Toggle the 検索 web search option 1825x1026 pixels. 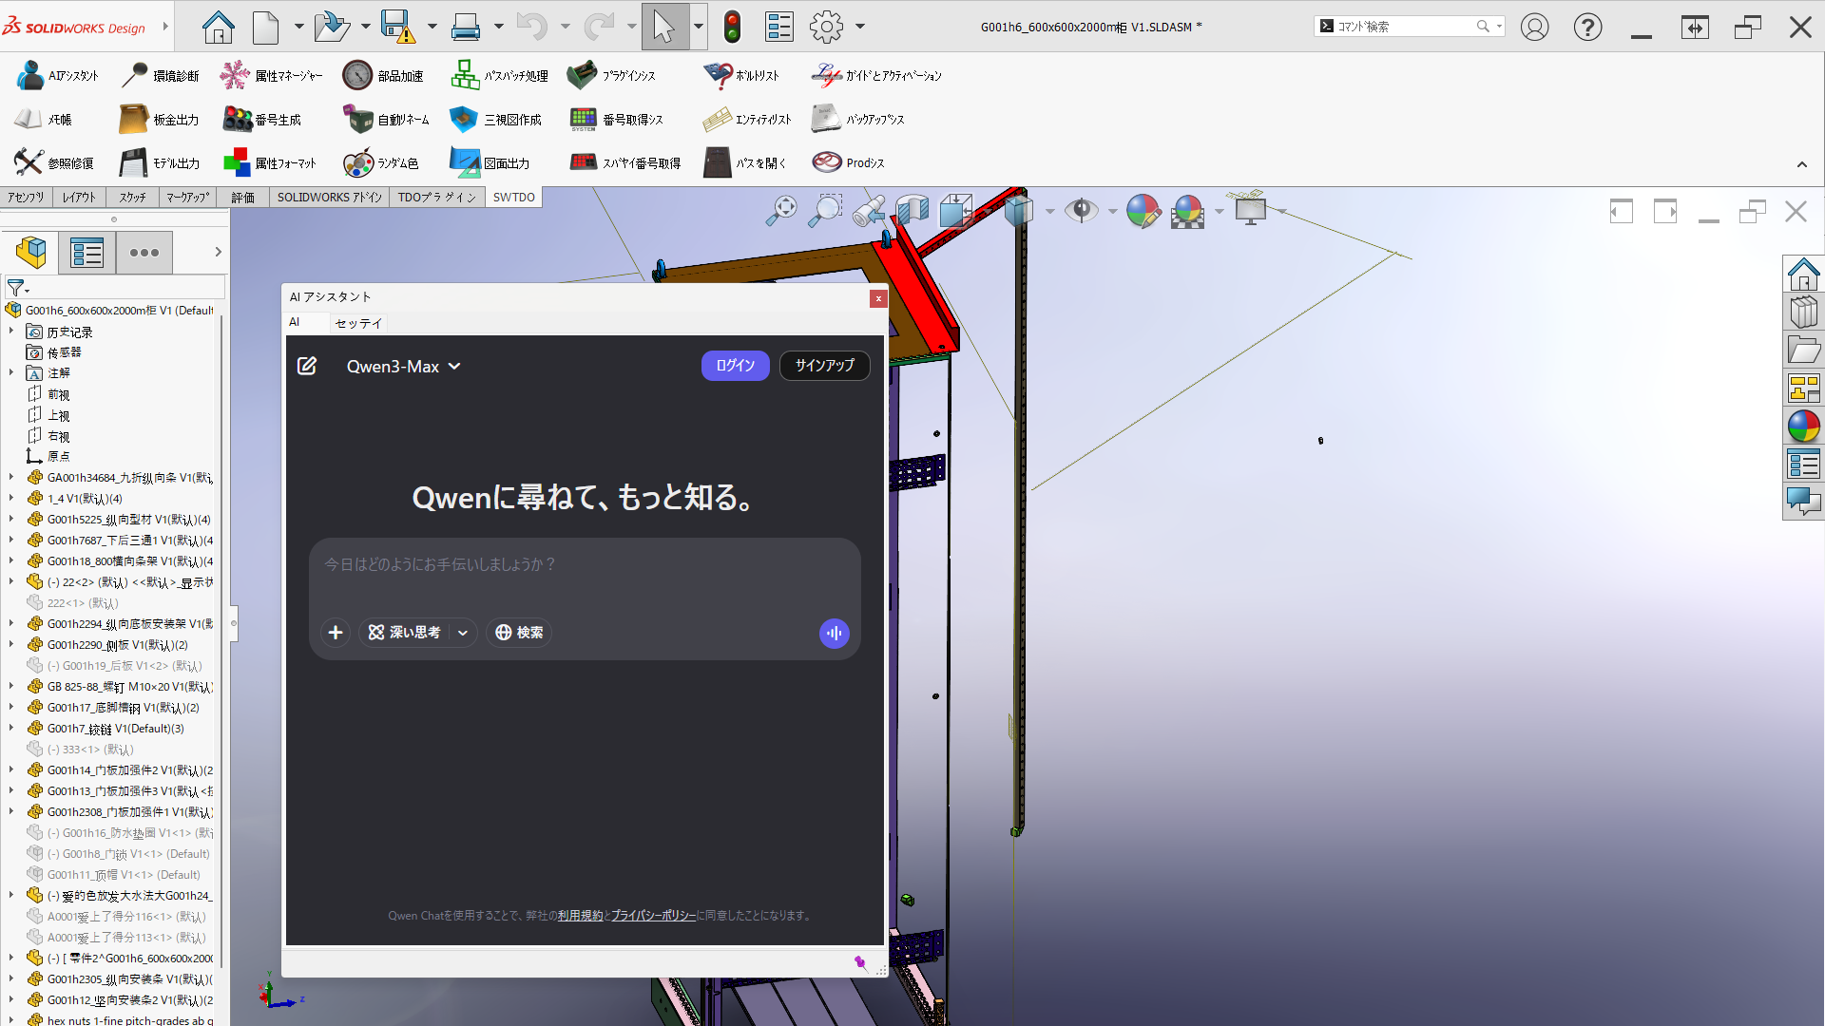pos(520,633)
